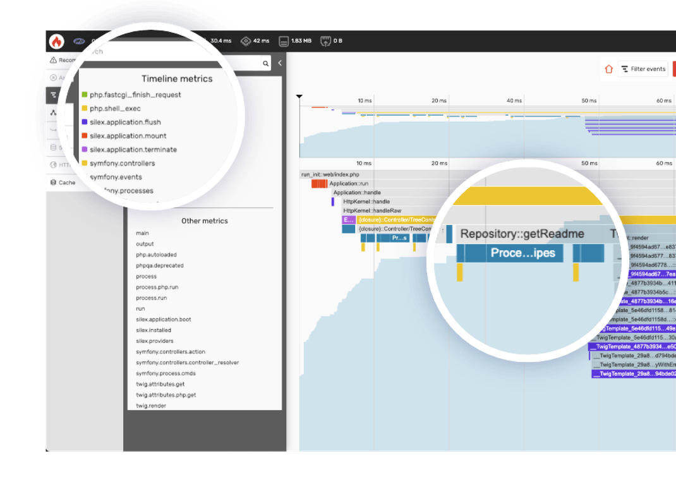Viewport: 676px width, 482px height.
Task: Select the process.php.run metric
Action: point(157,287)
